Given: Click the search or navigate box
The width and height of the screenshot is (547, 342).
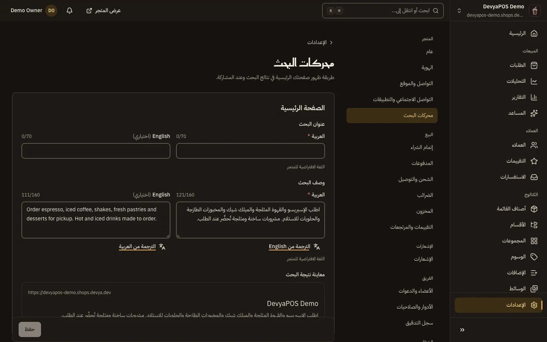Looking at the screenshot, I should pos(383,11).
